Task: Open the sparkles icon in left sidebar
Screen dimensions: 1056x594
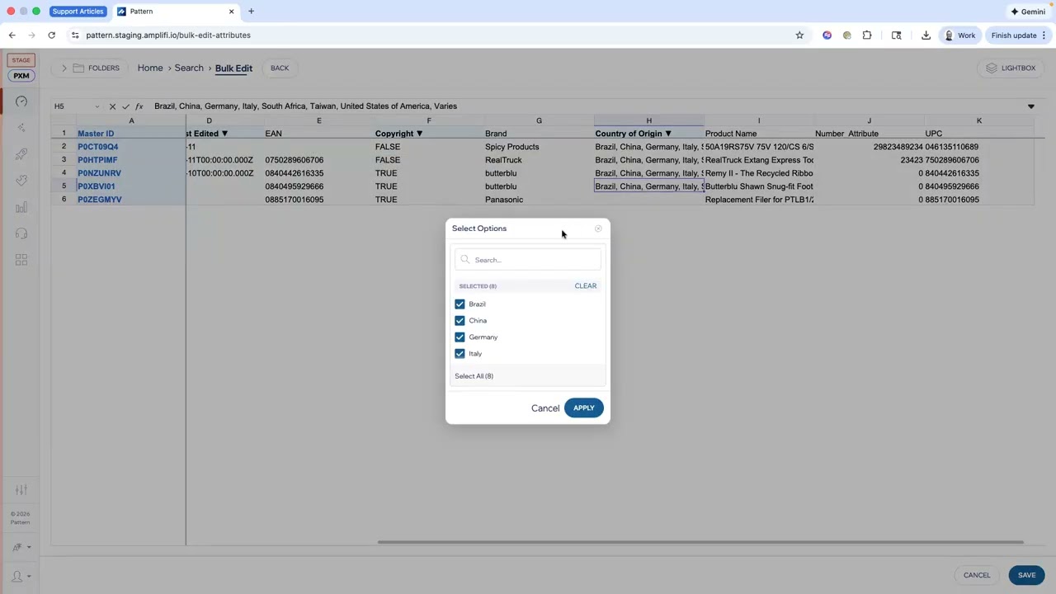Action: pyautogui.click(x=21, y=128)
